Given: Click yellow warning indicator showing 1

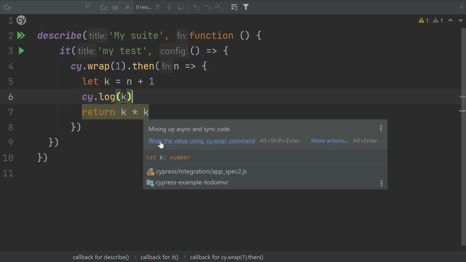Looking at the screenshot, I should [x=424, y=20].
